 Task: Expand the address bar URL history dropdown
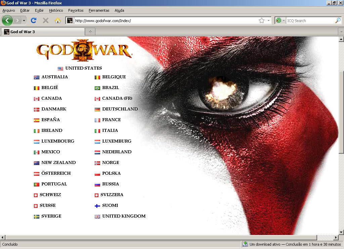click(x=268, y=21)
